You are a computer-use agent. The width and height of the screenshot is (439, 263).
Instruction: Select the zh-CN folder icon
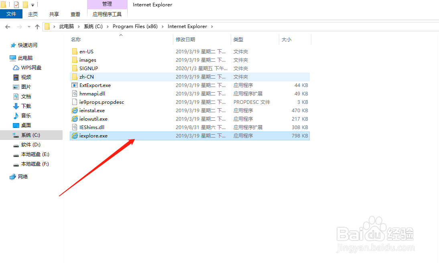tap(75, 77)
